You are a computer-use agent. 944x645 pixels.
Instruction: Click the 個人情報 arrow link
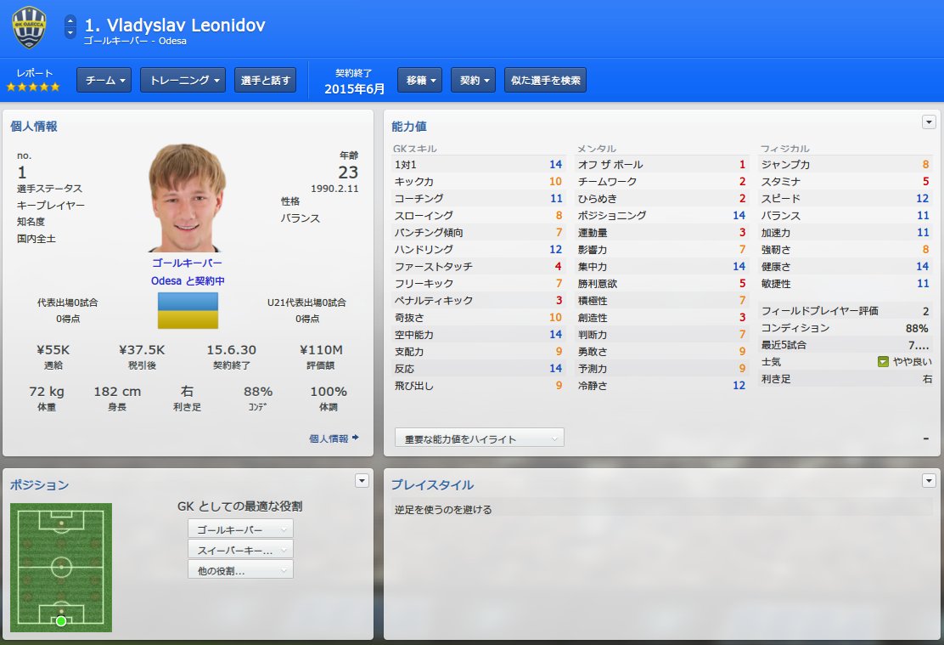[x=334, y=438]
